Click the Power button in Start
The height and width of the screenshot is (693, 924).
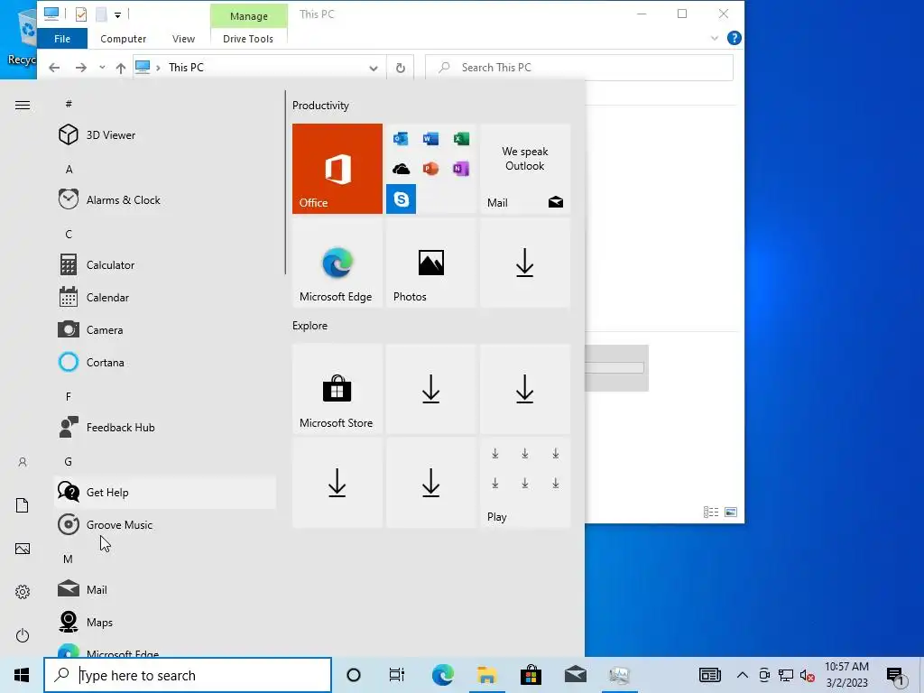(23, 635)
